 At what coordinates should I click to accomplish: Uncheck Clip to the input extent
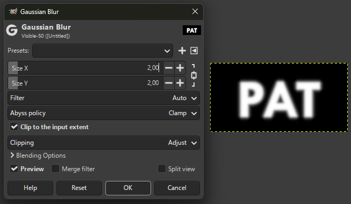point(14,127)
